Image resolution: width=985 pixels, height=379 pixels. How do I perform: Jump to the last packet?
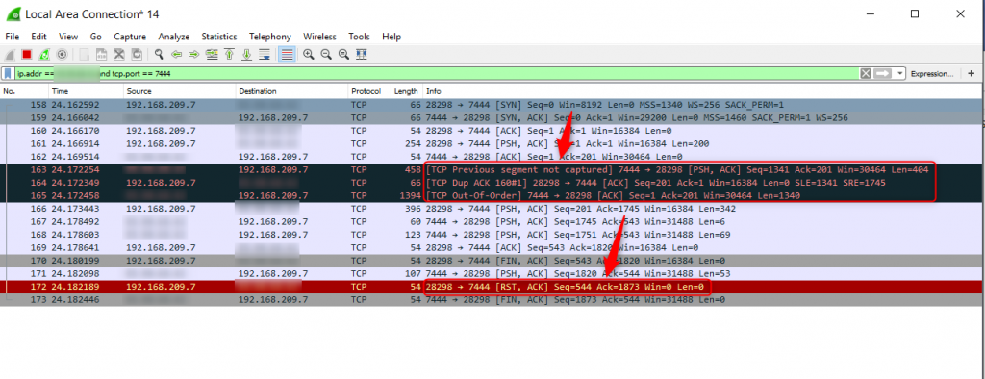247,55
